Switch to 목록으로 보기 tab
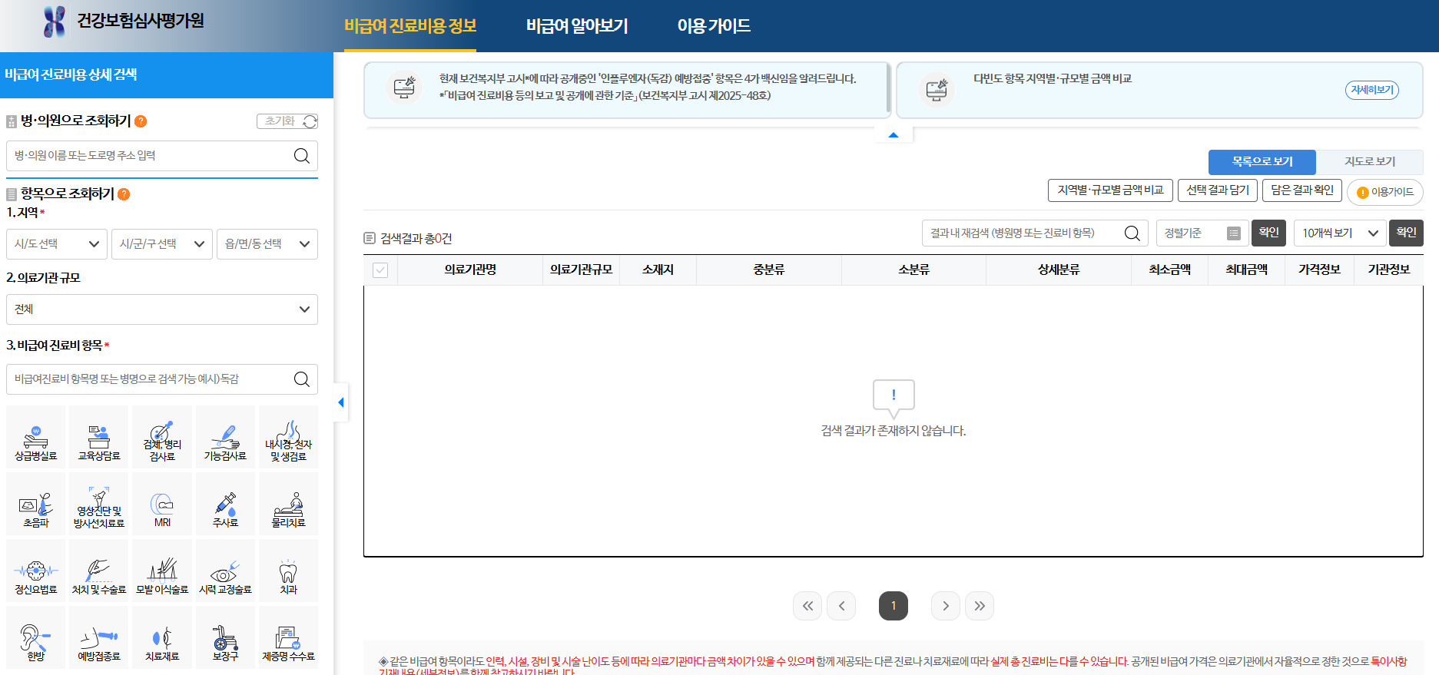The width and height of the screenshot is (1439, 675). coord(1262,162)
